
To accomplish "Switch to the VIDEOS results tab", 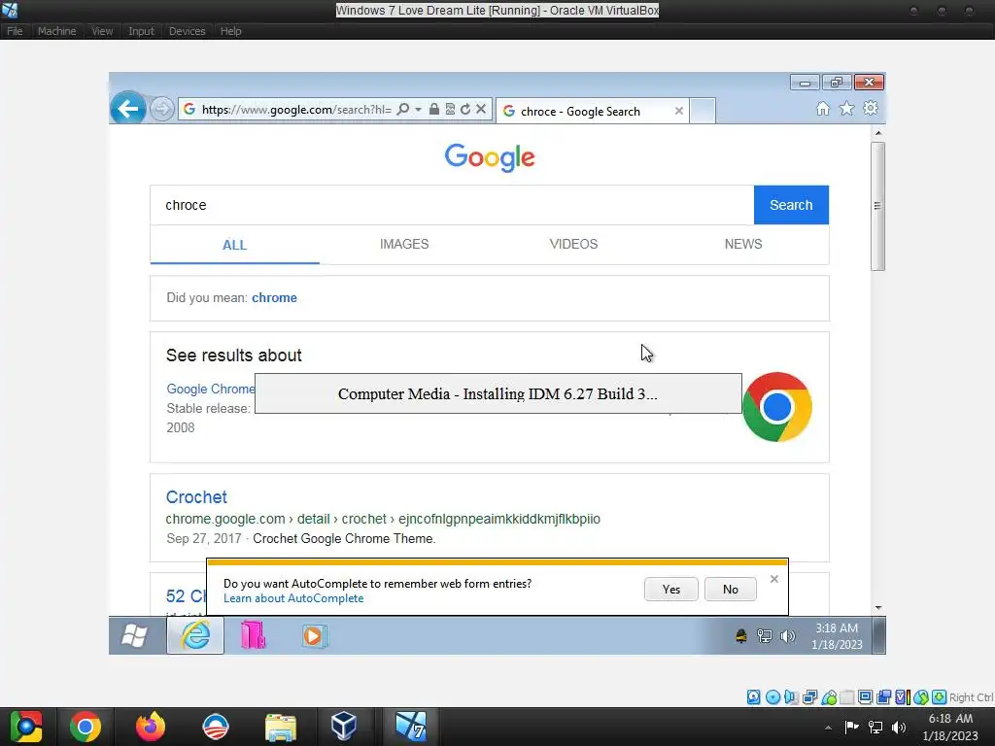I will pyautogui.click(x=573, y=244).
